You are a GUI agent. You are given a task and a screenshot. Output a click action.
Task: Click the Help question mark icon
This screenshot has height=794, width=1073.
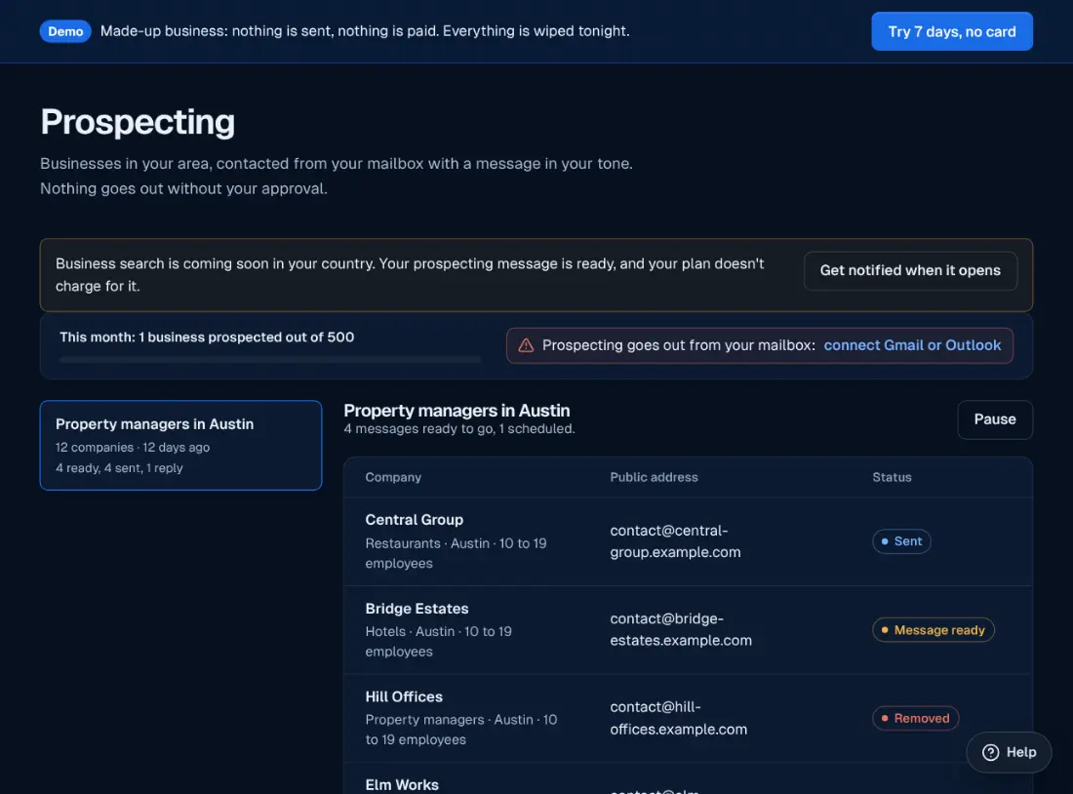(990, 752)
